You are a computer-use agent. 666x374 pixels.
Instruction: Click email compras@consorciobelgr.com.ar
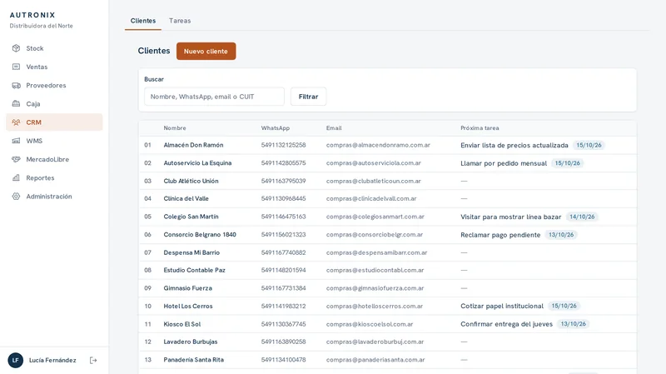coord(374,235)
